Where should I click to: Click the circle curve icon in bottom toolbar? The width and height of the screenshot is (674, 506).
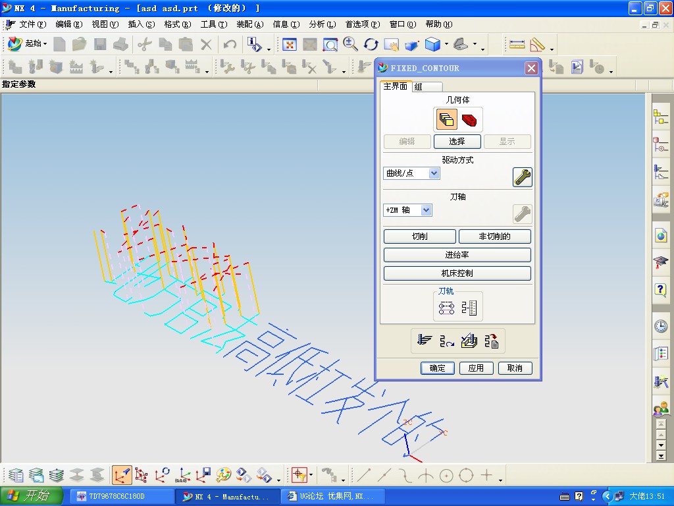tap(446, 476)
